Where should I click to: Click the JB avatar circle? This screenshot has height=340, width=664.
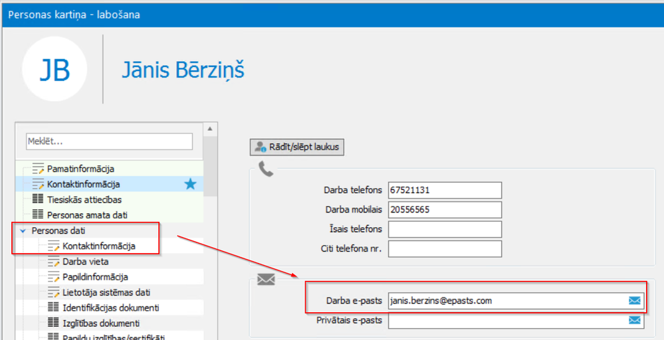pos(55,69)
